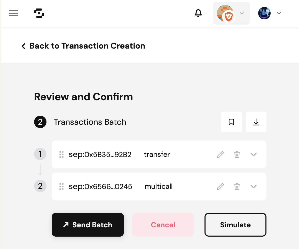Viewport: 299px width, 249px height.
Task: Select the sep:0x5B35...92B2 transfer row
Action: click(100, 154)
